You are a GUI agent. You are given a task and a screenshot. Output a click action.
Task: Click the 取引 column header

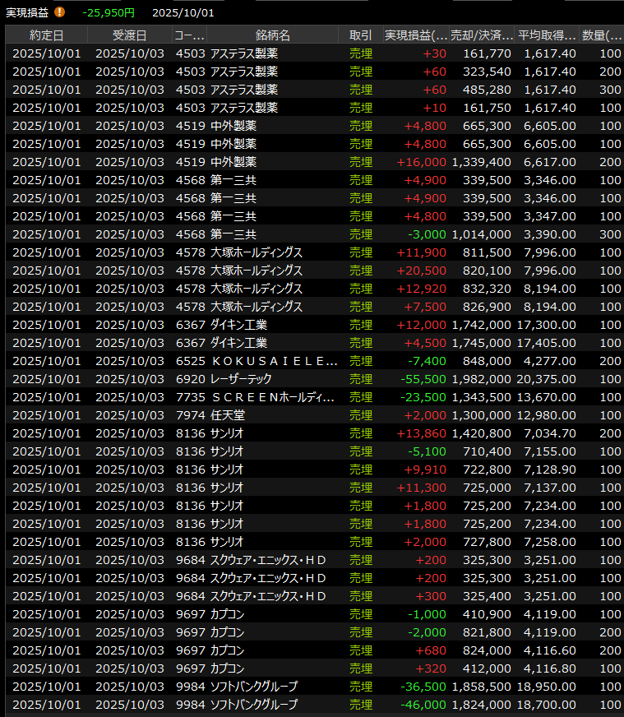[360, 35]
